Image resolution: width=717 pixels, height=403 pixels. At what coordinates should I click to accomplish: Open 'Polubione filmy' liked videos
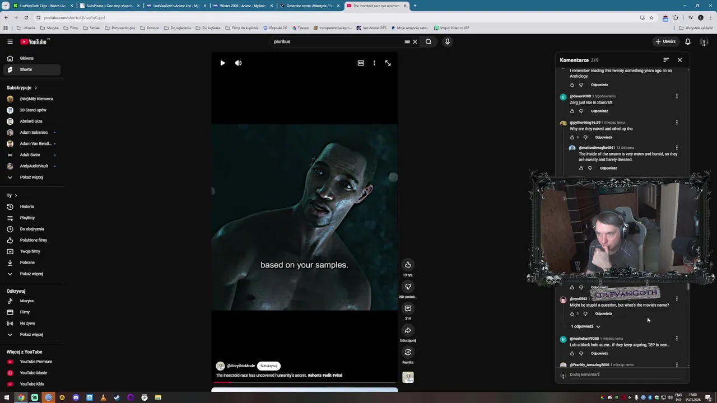tap(31, 240)
